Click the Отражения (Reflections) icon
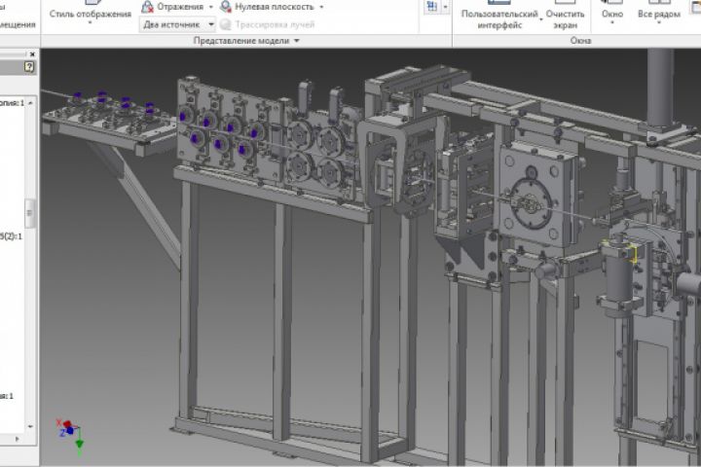 148,7
